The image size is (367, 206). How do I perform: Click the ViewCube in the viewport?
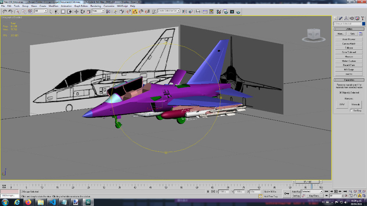[x=313, y=34]
